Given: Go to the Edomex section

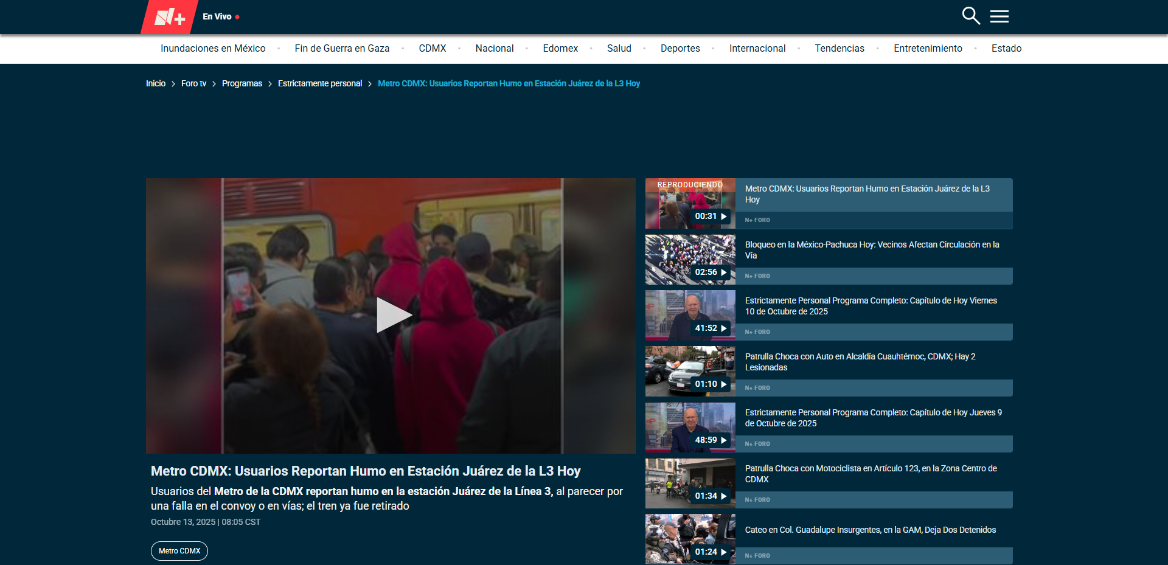Looking at the screenshot, I should coord(560,49).
